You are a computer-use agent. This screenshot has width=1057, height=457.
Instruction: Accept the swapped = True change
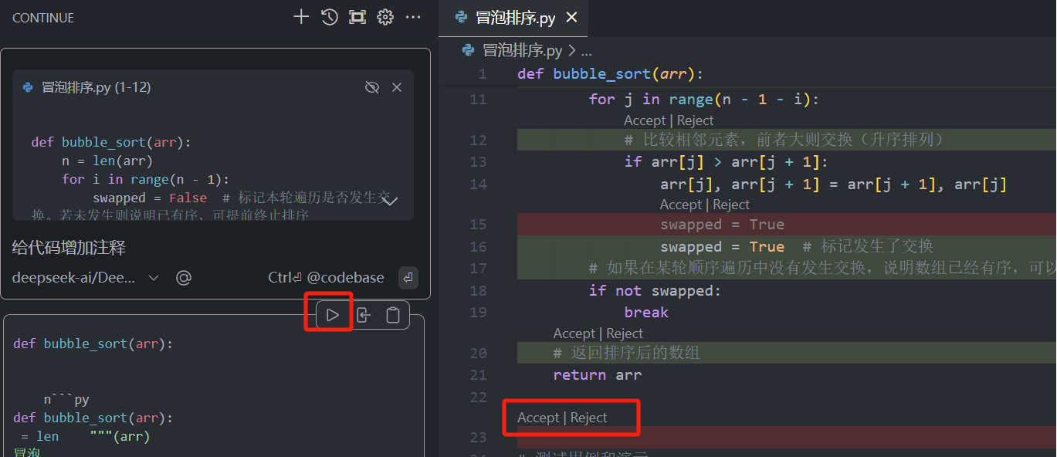pyautogui.click(x=681, y=205)
